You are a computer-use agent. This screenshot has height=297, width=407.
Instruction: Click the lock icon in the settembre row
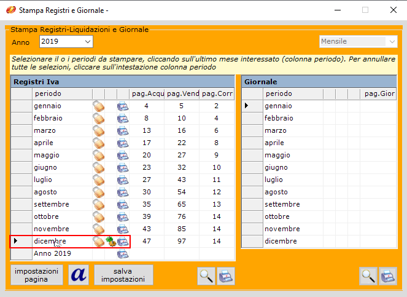(98, 204)
